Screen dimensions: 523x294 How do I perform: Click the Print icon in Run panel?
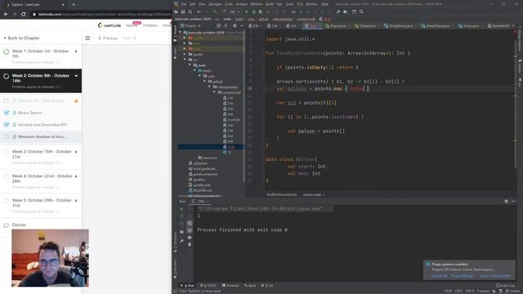190,238
